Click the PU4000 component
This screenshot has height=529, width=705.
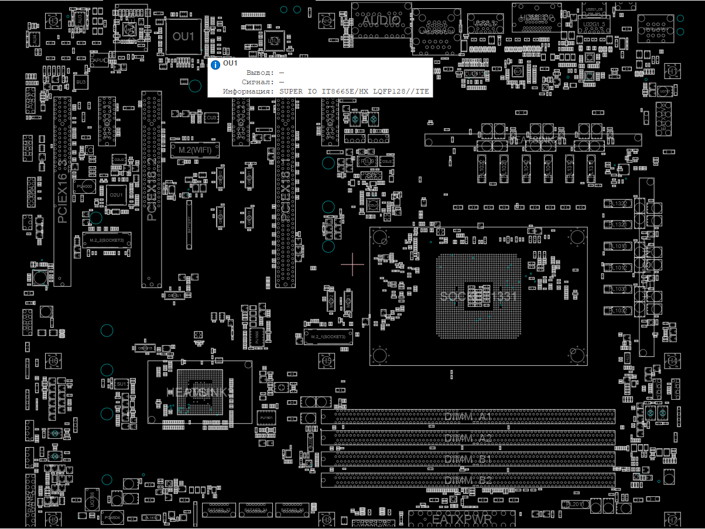click(84, 186)
